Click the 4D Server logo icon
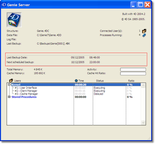The image size is (155, 144). tap(14, 20)
